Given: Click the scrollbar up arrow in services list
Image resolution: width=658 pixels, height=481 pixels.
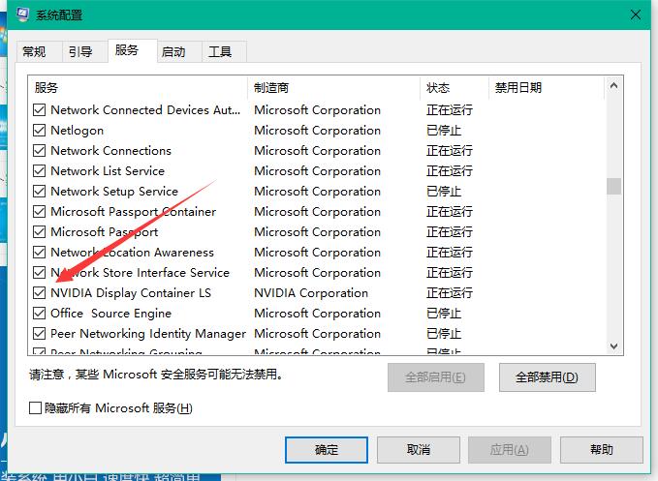Looking at the screenshot, I should 613,87.
